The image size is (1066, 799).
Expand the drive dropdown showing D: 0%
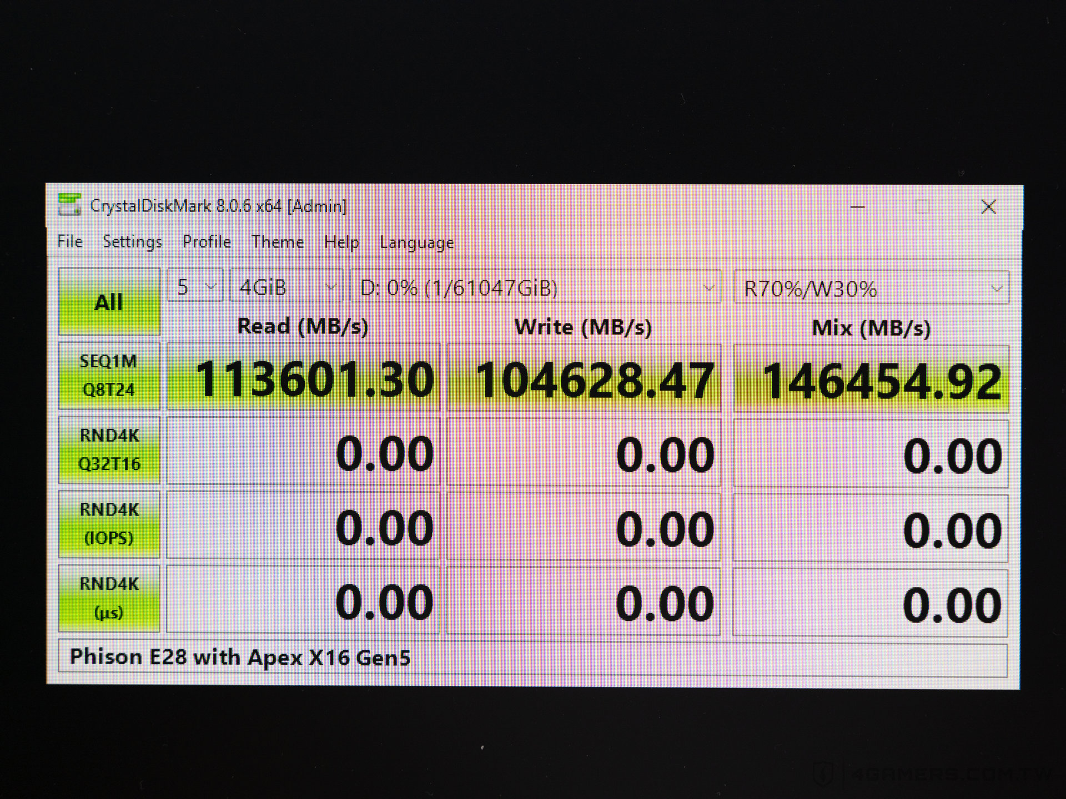pyautogui.click(x=536, y=287)
